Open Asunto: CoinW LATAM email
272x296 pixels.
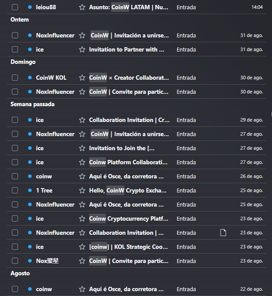coord(129,7)
